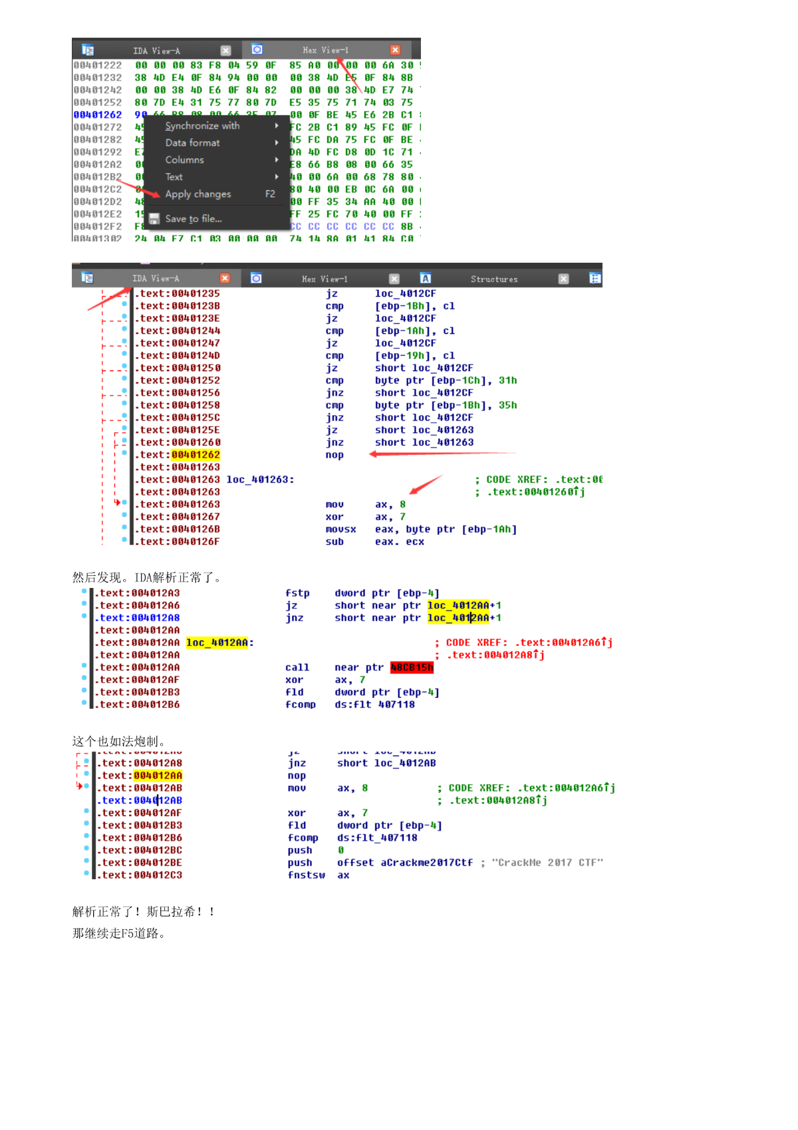This screenshot has width=798, height=1130.
Task: Click cmp byte ptr [ebp-1Ch], 31h line
Action: tap(421, 380)
